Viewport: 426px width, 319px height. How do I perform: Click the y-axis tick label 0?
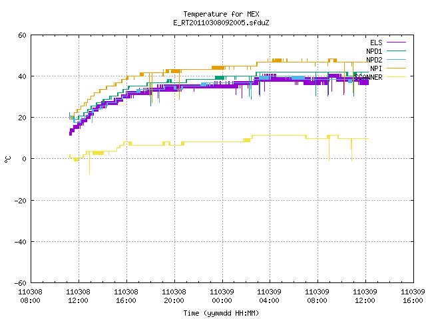click(x=25, y=159)
